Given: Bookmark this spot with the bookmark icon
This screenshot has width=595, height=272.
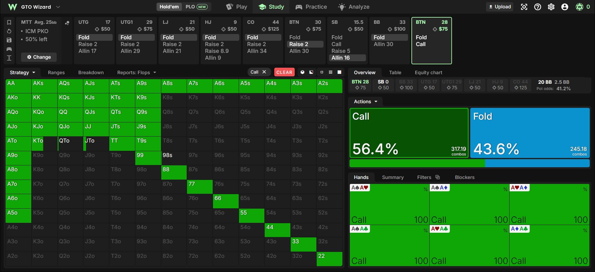Looking at the screenshot, I should (9, 22).
